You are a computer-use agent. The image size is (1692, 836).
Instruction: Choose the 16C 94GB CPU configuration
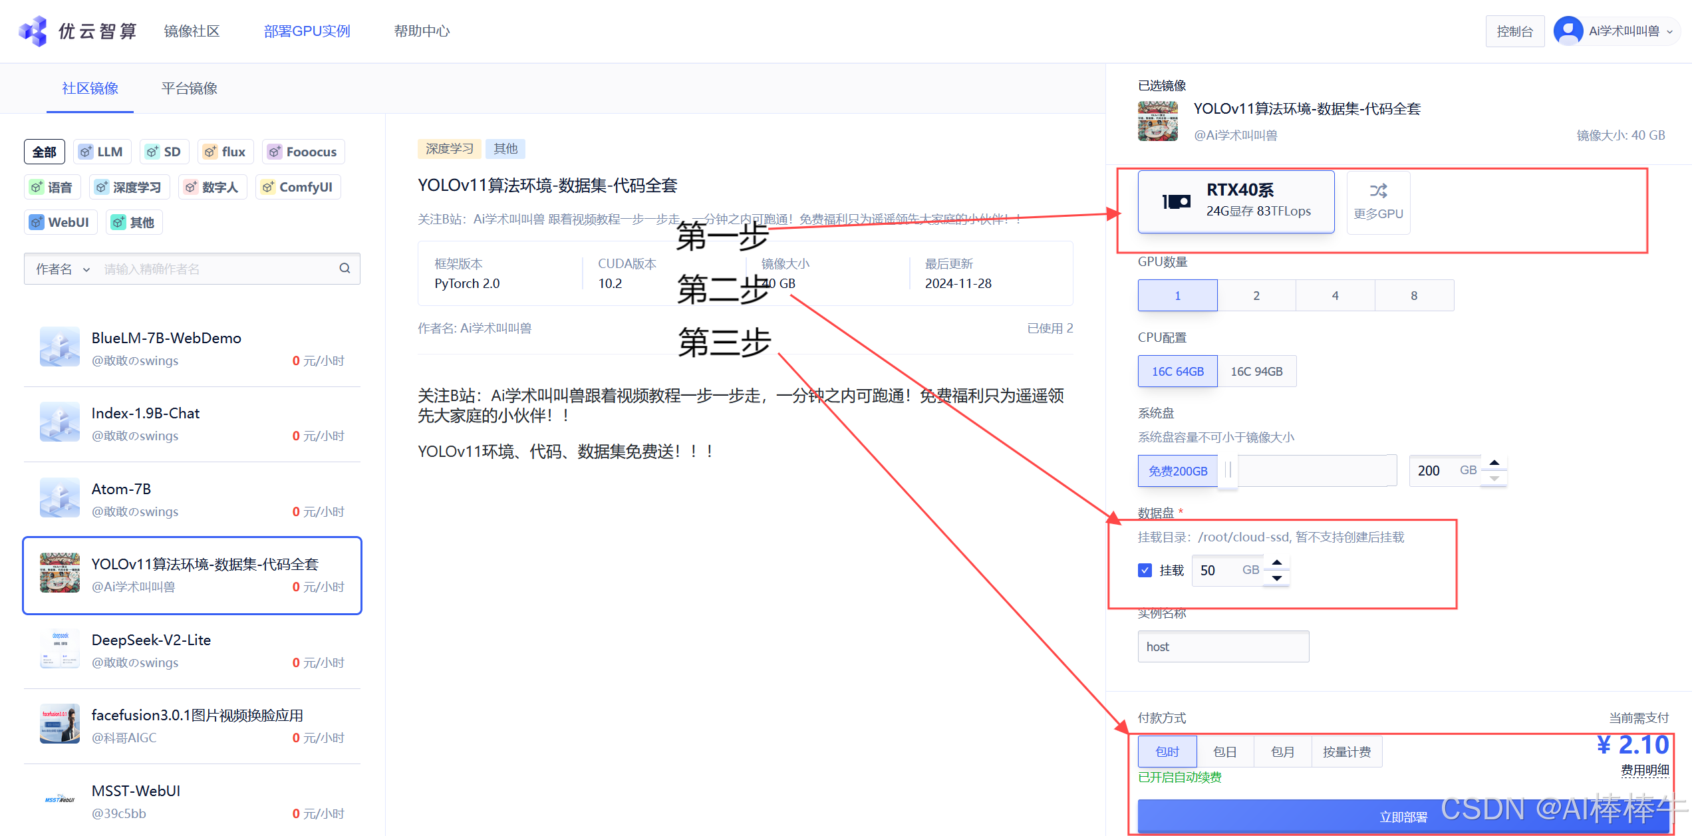(x=1256, y=371)
